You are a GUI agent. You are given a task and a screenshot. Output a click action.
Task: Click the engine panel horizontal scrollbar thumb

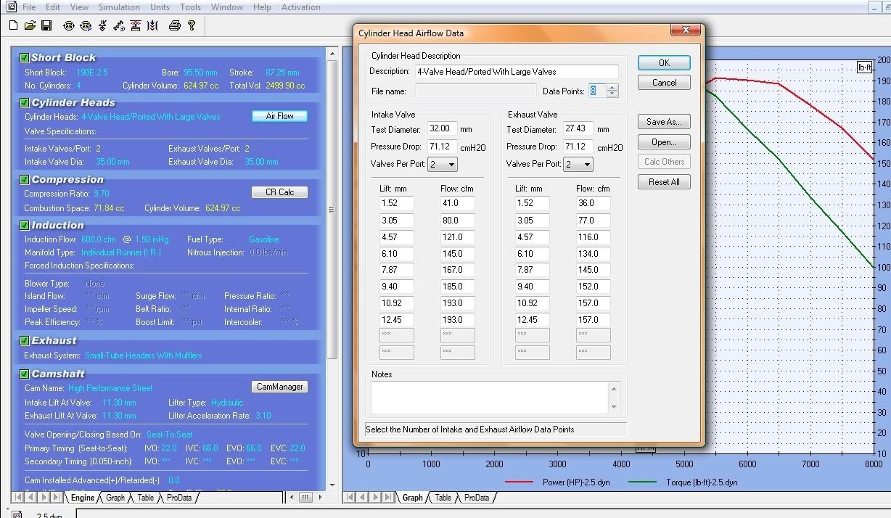pyautogui.click(x=305, y=498)
